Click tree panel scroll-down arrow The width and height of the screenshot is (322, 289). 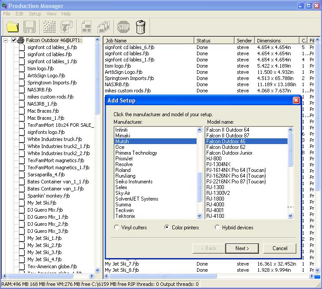97,270
